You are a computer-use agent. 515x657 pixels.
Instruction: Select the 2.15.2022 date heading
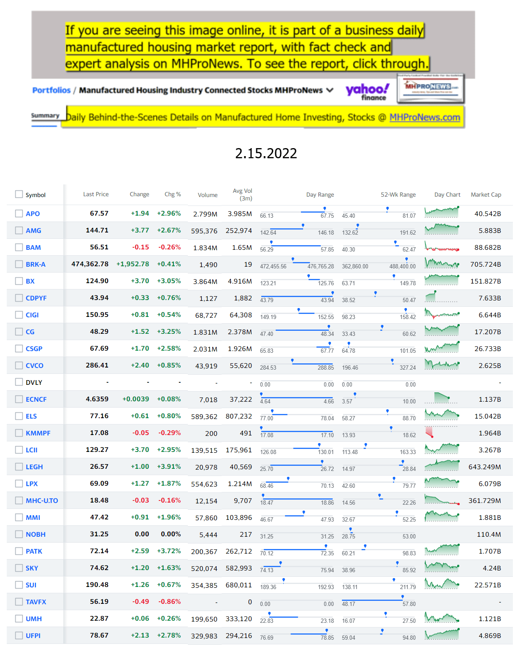266,153
